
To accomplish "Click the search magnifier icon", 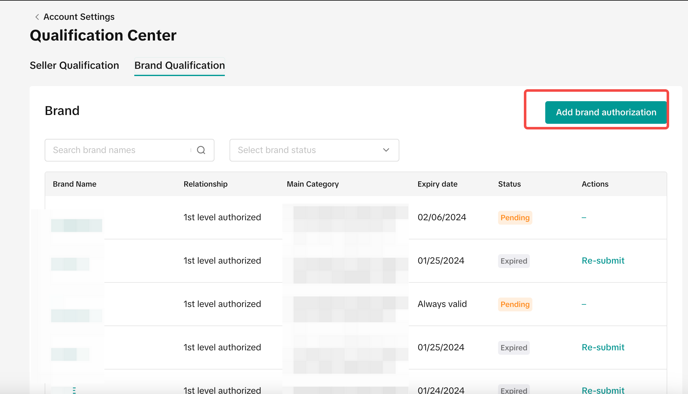I will click(x=201, y=150).
